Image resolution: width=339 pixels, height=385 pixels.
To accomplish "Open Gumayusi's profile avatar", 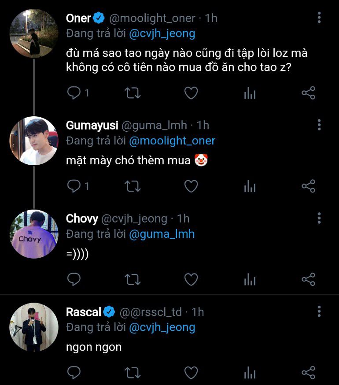I will tap(34, 141).
